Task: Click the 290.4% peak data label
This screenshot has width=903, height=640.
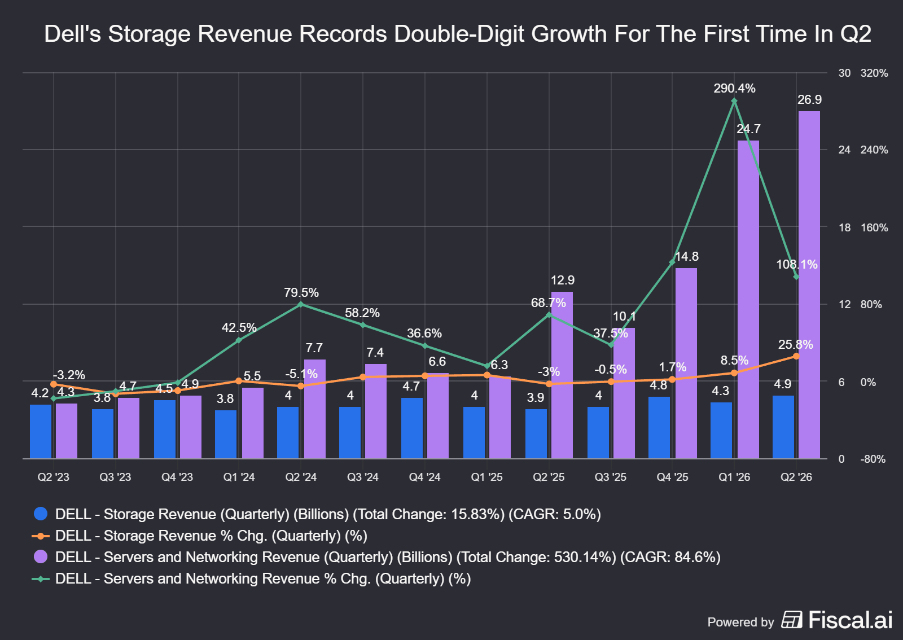Action: tap(734, 88)
